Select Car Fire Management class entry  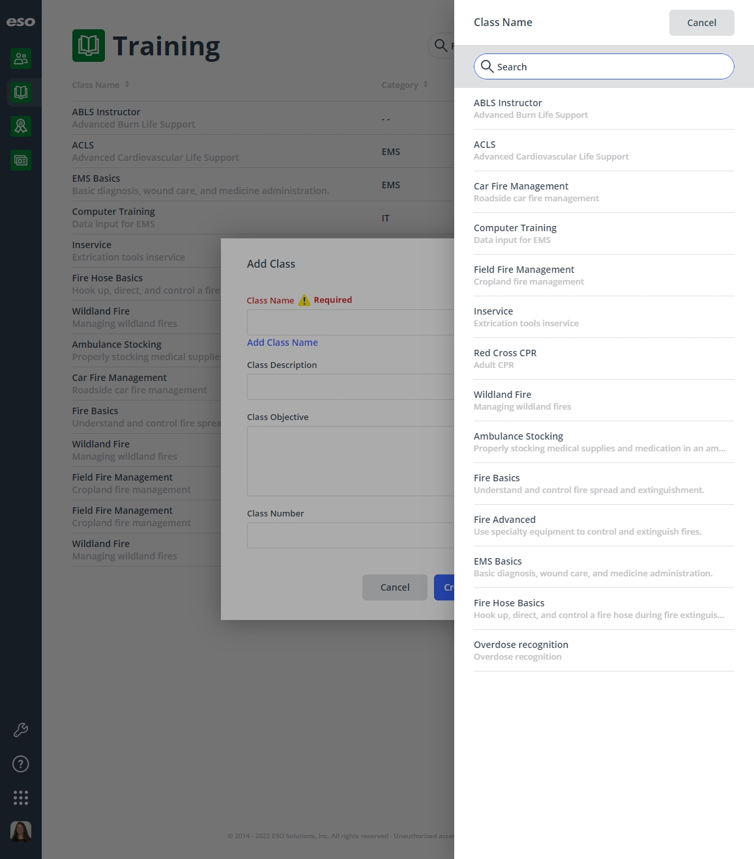[x=604, y=192]
